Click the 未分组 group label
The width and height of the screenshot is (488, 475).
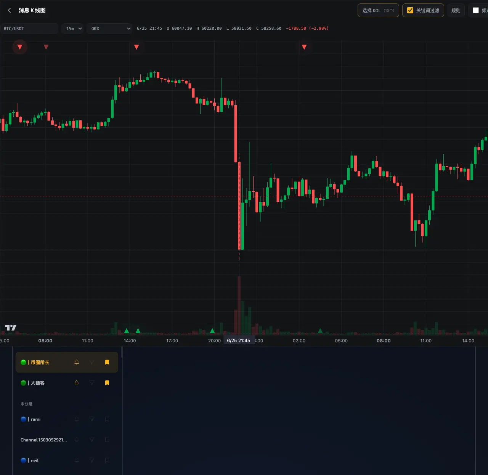point(26,404)
